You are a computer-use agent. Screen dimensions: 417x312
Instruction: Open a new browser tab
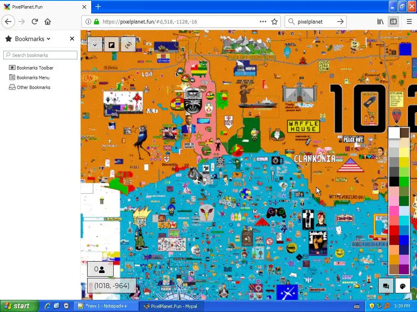coord(98,6)
